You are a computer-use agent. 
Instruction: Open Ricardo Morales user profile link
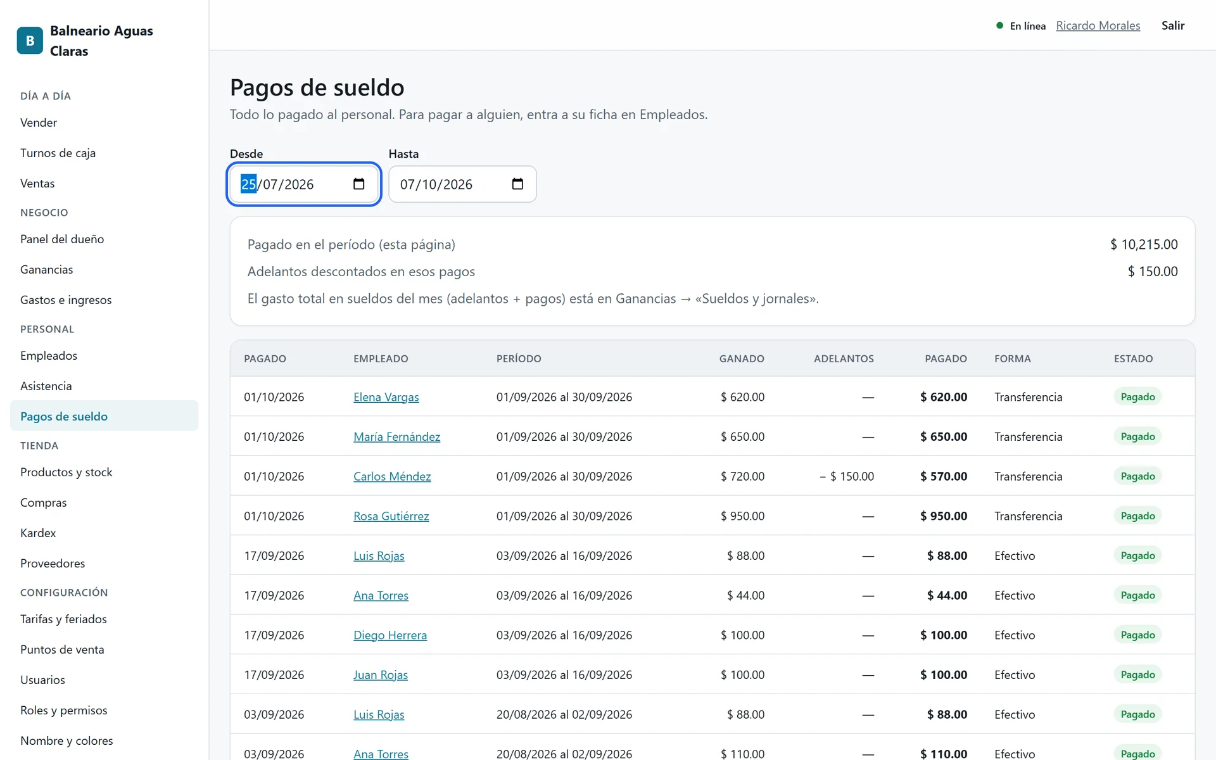[x=1098, y=25]
